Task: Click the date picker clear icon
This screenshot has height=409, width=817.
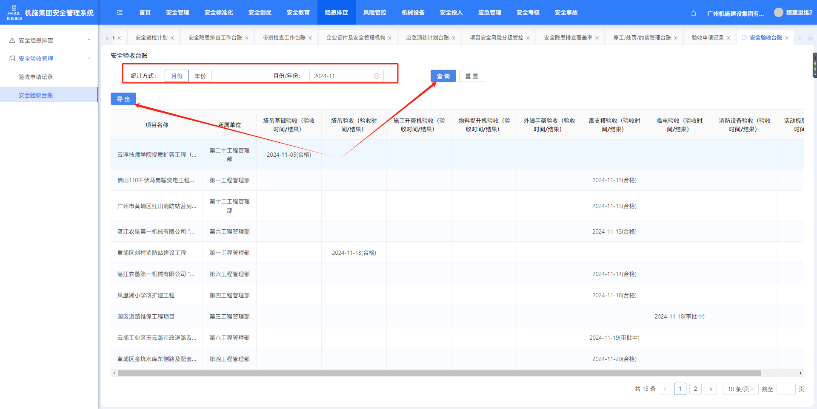Action: (x=376, y=76)
